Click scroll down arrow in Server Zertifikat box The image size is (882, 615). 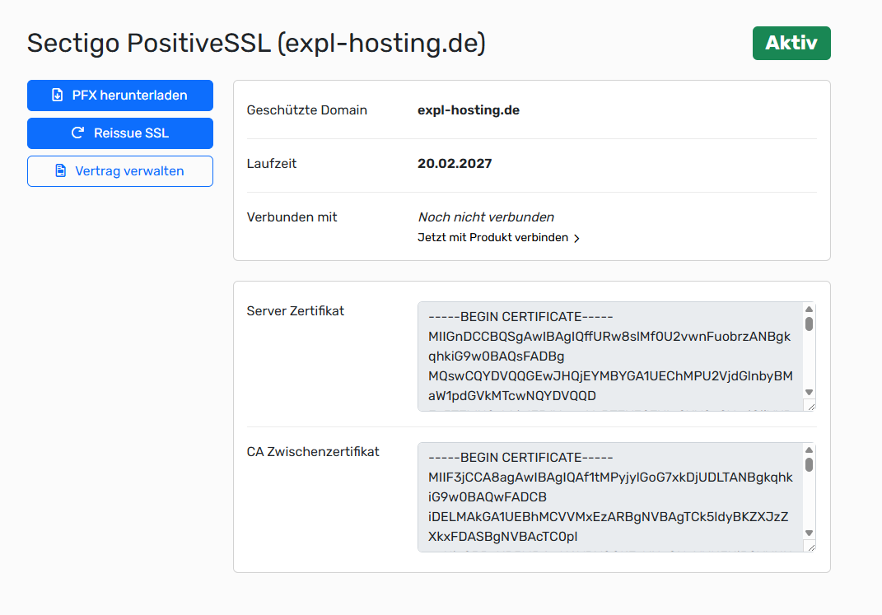[809, 393]
